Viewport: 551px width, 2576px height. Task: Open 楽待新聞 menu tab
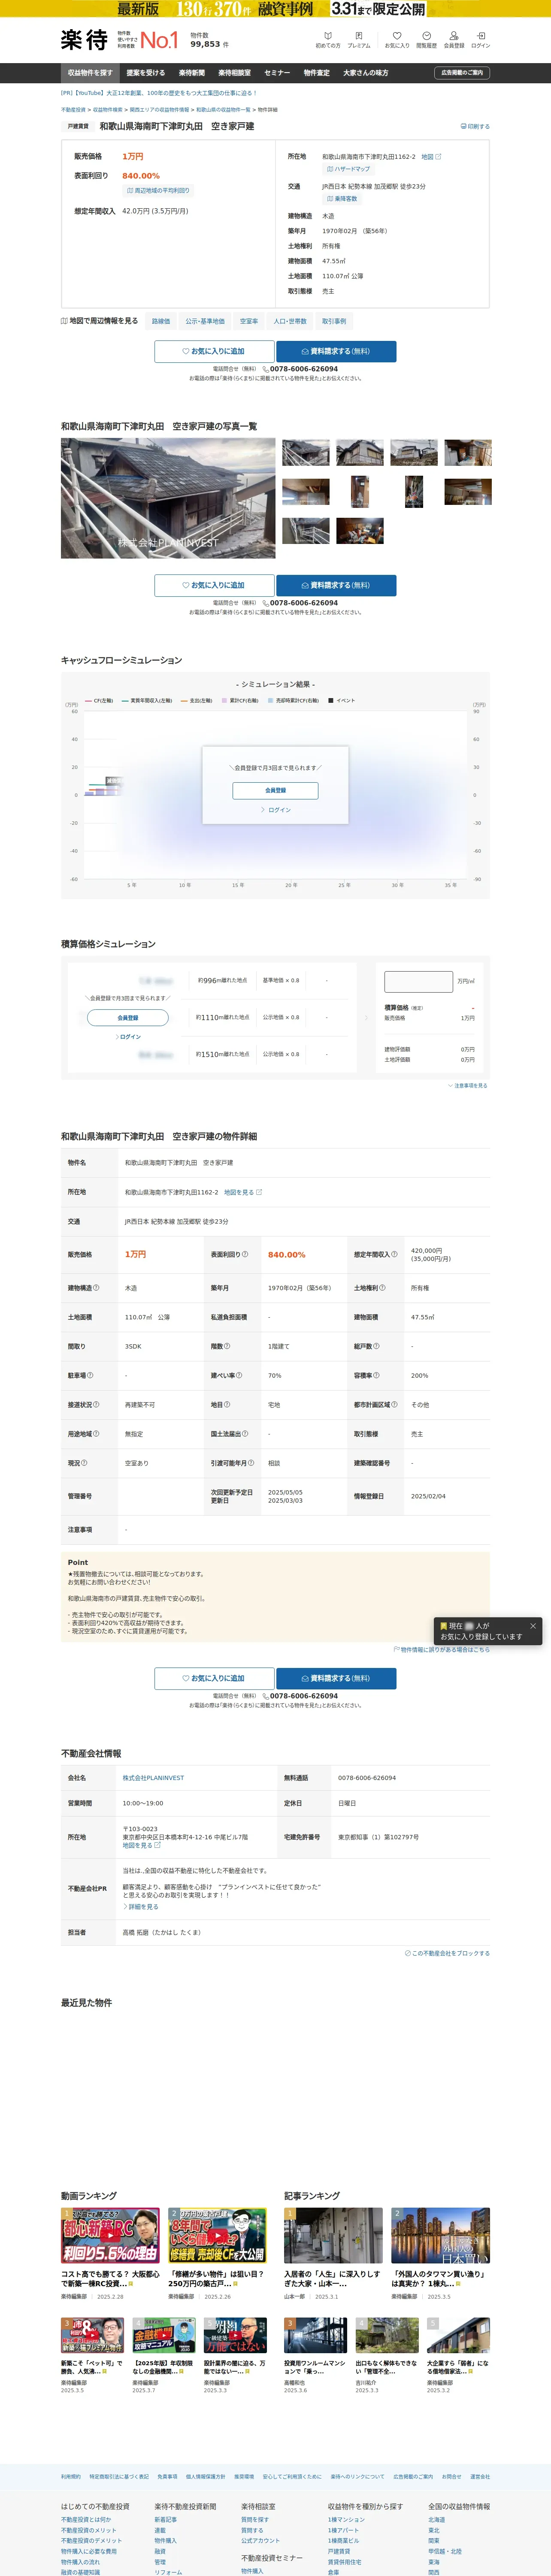tap(192, 73)
